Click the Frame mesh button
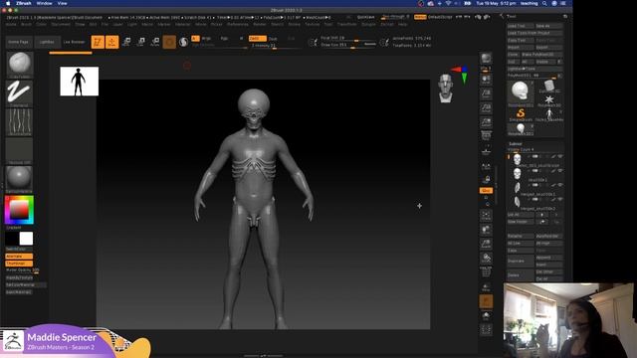This screenshot has height=358, width=637. [x=486, y=216]
